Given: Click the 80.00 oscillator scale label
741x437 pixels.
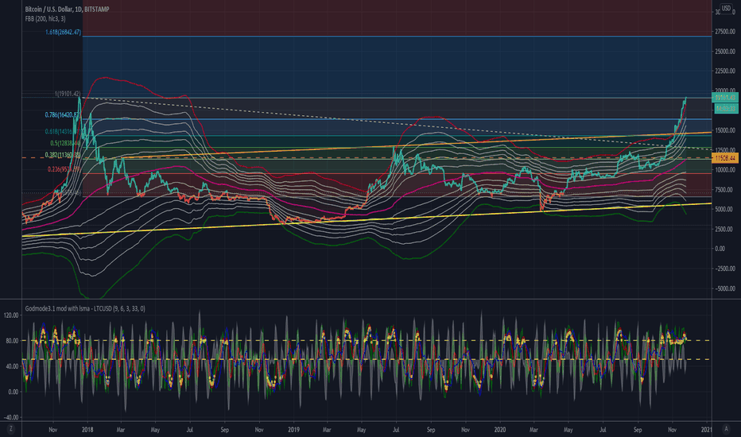Looking at the screenshot, I should tap(12, 341).
